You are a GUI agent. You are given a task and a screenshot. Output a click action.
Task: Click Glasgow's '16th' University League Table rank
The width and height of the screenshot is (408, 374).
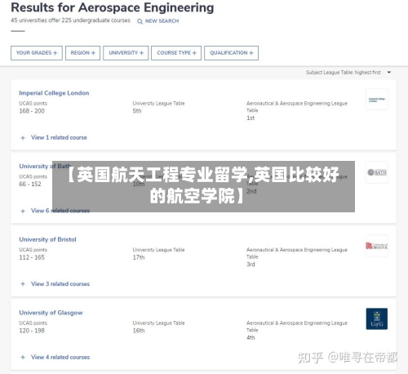(x=139, y=331)
